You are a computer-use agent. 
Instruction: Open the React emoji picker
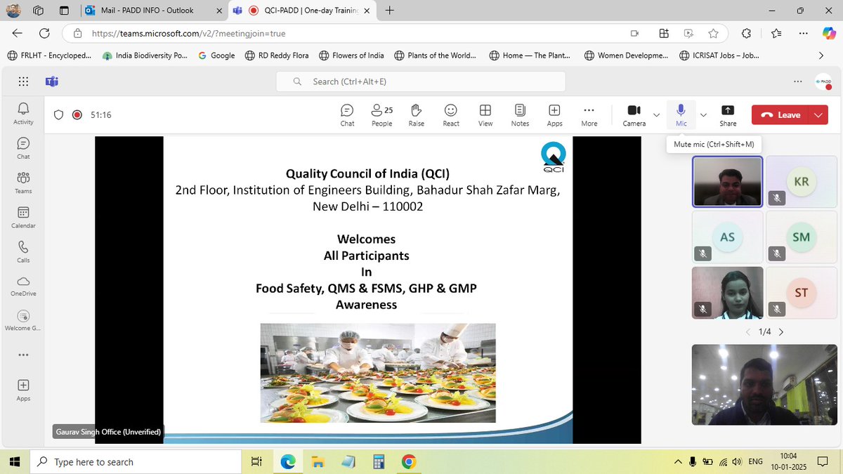click(450, 114)
